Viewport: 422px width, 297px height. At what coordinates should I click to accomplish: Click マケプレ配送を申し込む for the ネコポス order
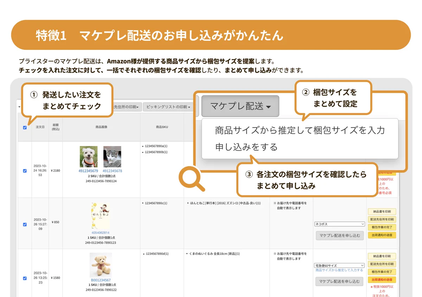339,236
